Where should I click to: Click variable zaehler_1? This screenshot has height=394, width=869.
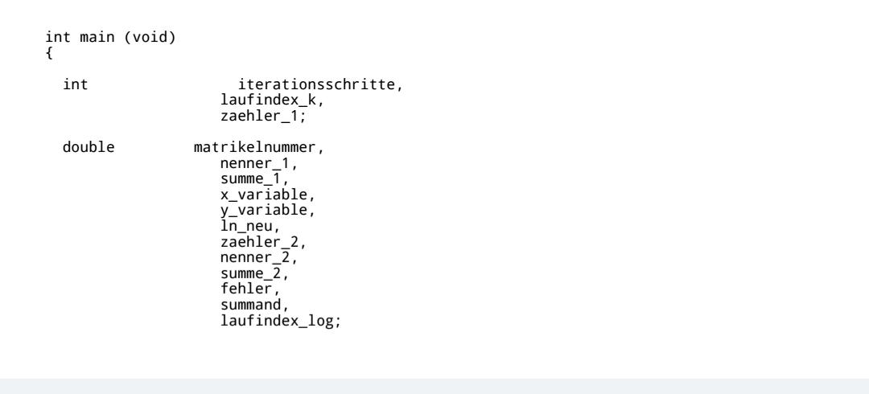click(263, 117)
